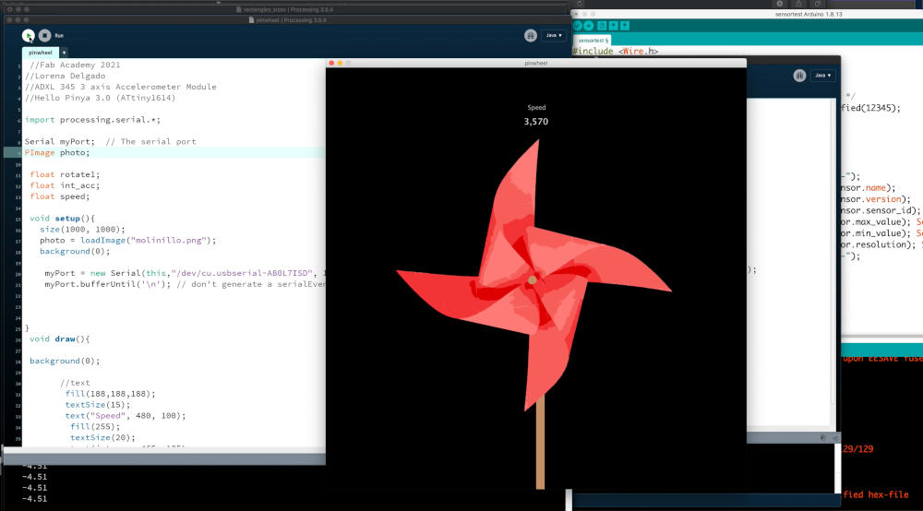This screenshot has height=511, width=923.
Task: Click the share icon in the top browser toolbar
Action: [x=798, y=4]
